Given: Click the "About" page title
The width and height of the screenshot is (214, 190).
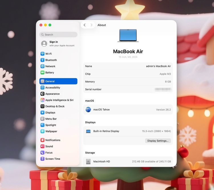Looking at the screenshot, I should click(x=102, y=25).
